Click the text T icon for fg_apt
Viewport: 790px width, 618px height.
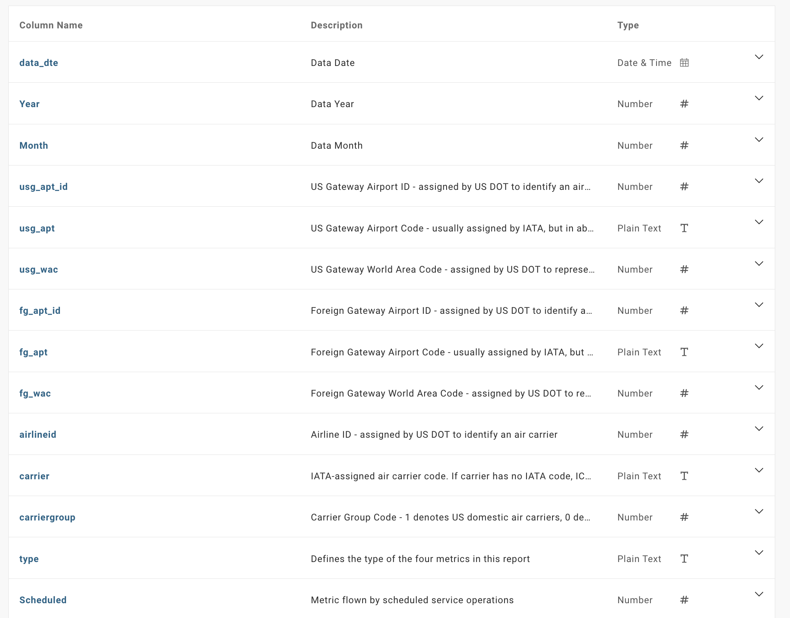[x=684, y=352]
